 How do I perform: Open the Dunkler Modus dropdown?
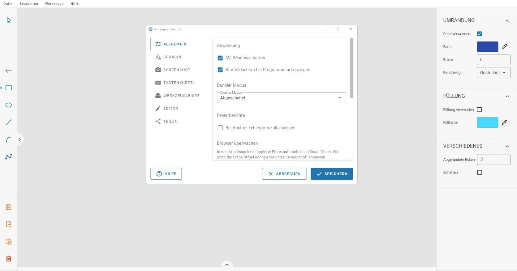tap(281, 98)
